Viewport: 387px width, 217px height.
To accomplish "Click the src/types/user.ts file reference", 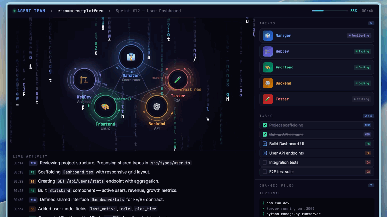I will [x=171, y=163].
